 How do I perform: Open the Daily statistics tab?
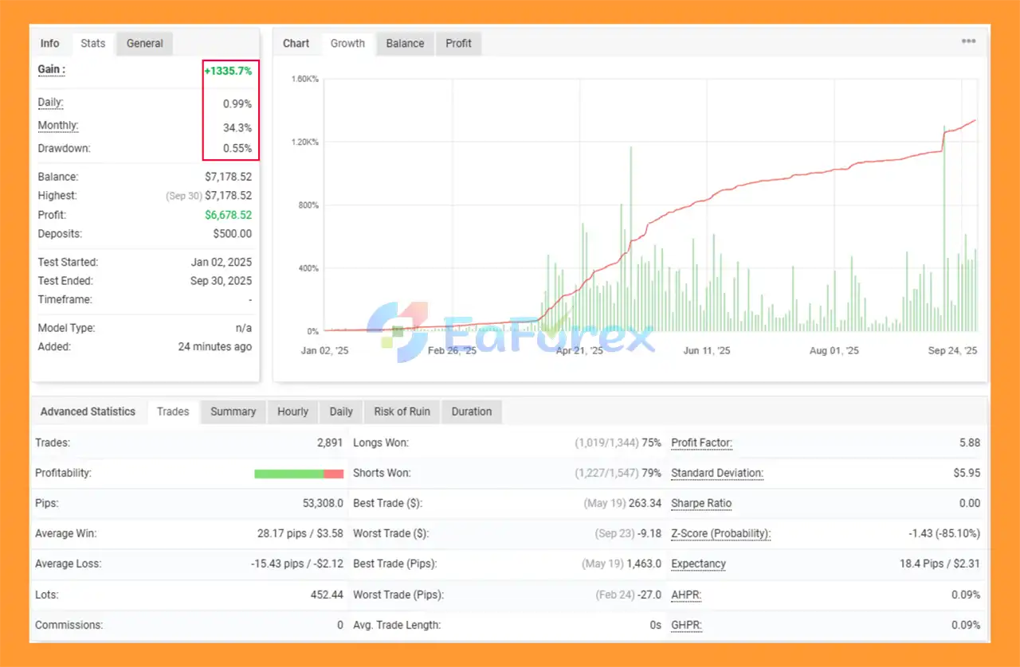pos(341,412)
